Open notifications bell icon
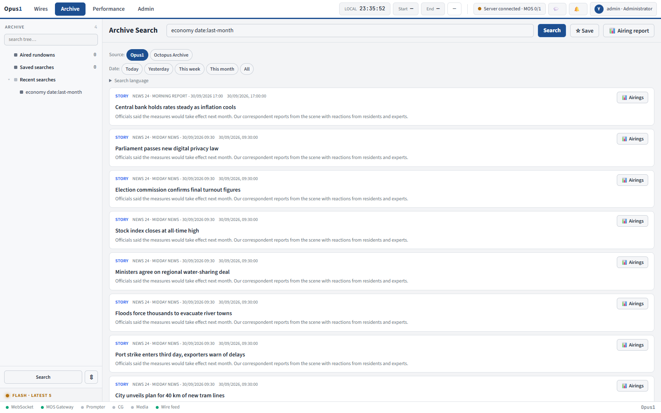The width and height of the screenshot is (661, 413). pyautogui.click(x=578, y=9)
